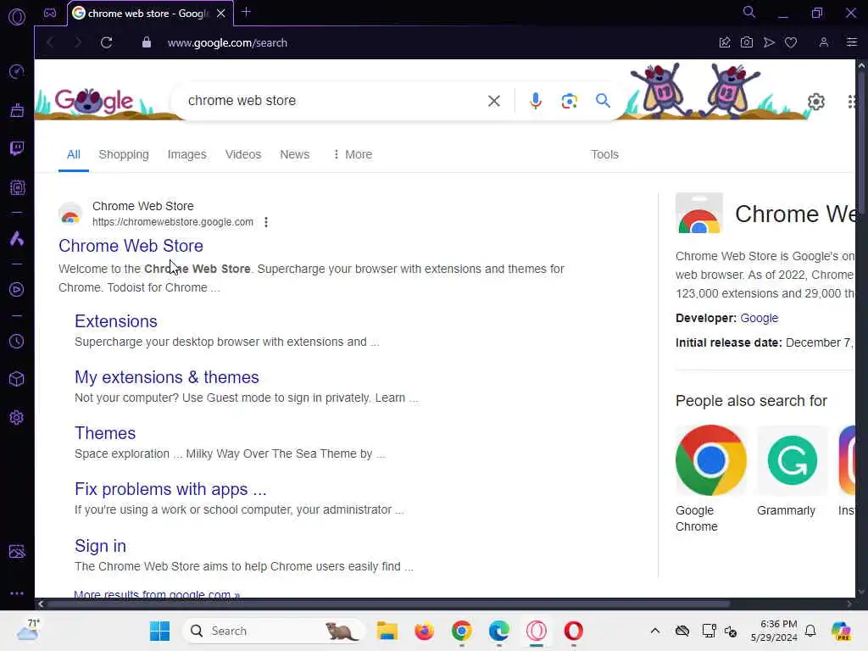This screenshot has width=868, height=651.
Task: Open Google Chrome related search thumbnail
Action: (x=710, y=459)
